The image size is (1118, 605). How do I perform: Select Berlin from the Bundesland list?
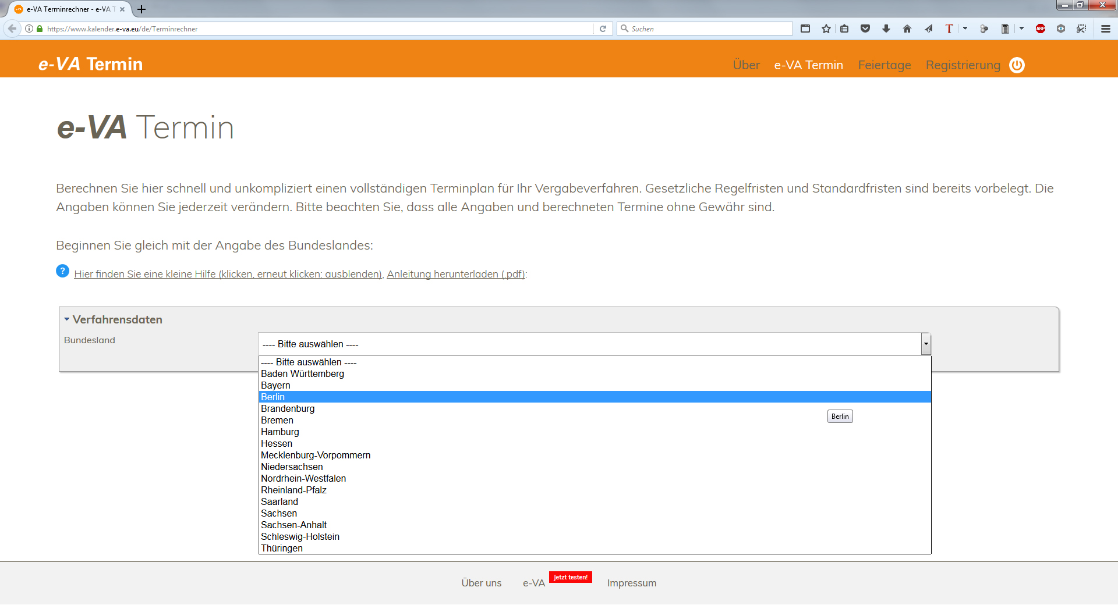[x=273, y=397]
